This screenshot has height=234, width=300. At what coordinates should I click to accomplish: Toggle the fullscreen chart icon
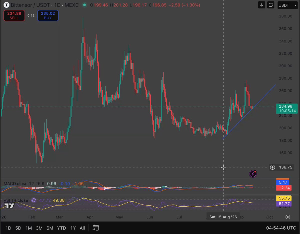point(270,5)
